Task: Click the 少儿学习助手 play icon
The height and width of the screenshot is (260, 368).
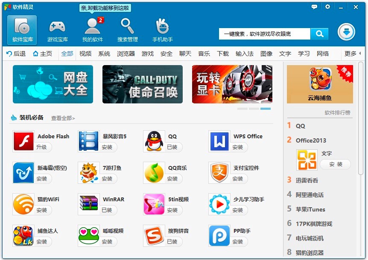Action: (x=219, y=204)
